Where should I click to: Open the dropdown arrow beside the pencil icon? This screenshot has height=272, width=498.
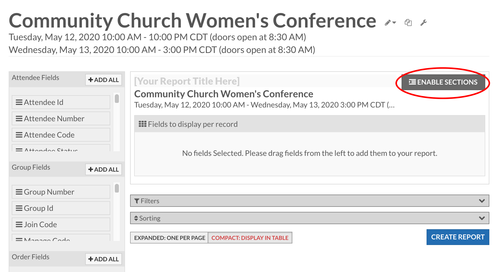(x=394, y=23)
